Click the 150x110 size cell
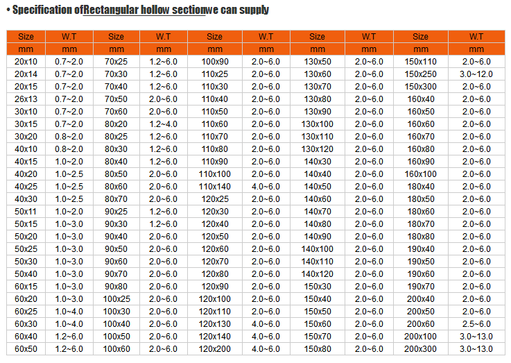This screenshot has height=363, width=511. [420, 62]
